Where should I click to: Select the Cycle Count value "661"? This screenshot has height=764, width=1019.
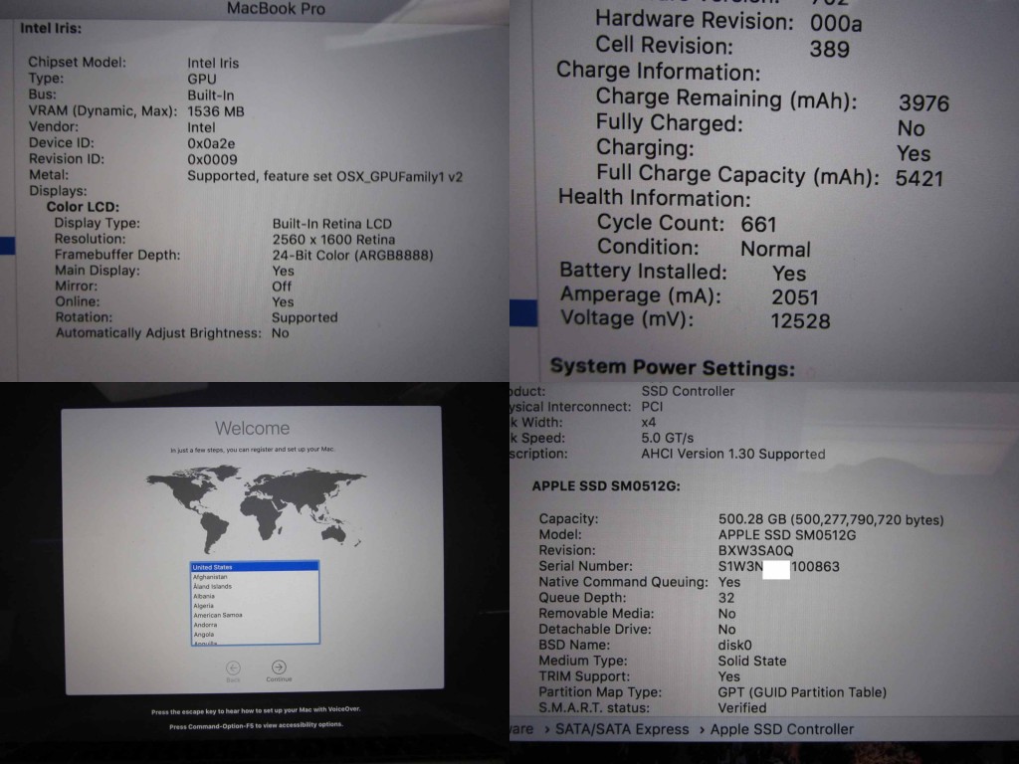click(758, 224)
